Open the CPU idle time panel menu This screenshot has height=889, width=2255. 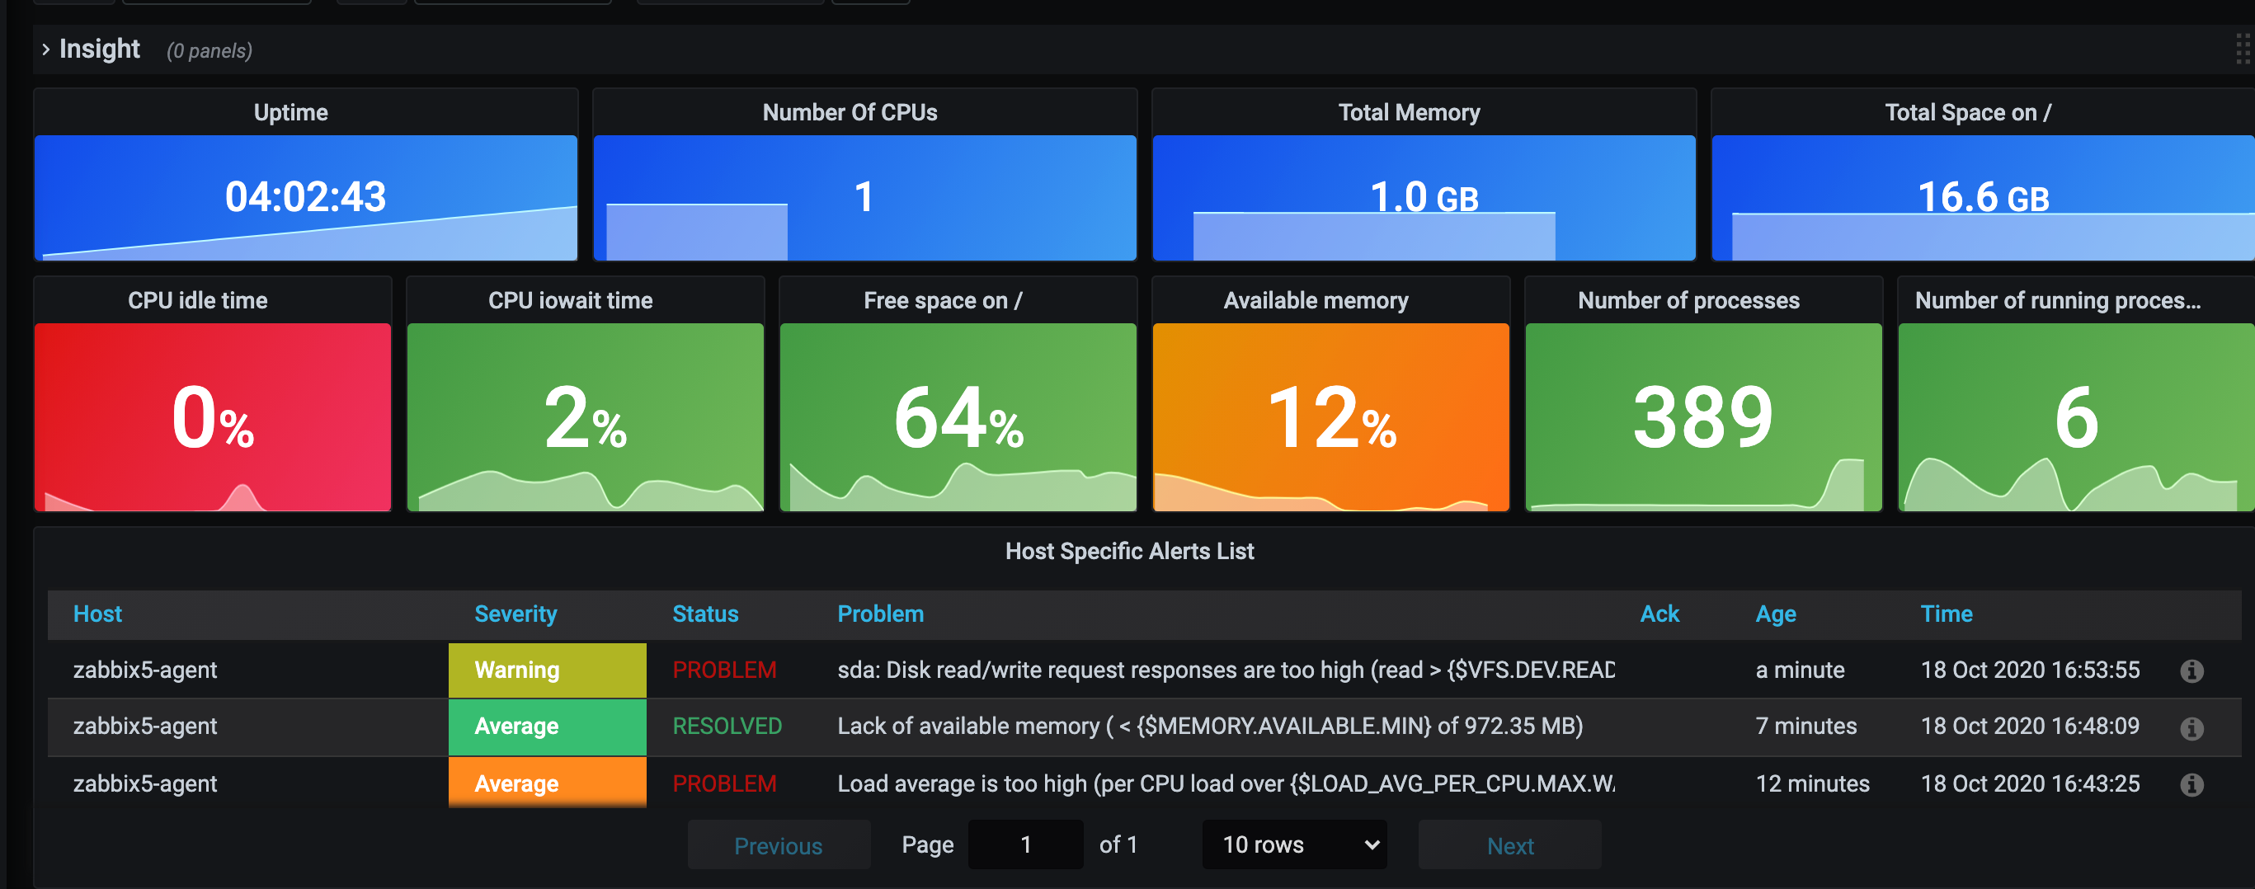click(x=198, y=300)
